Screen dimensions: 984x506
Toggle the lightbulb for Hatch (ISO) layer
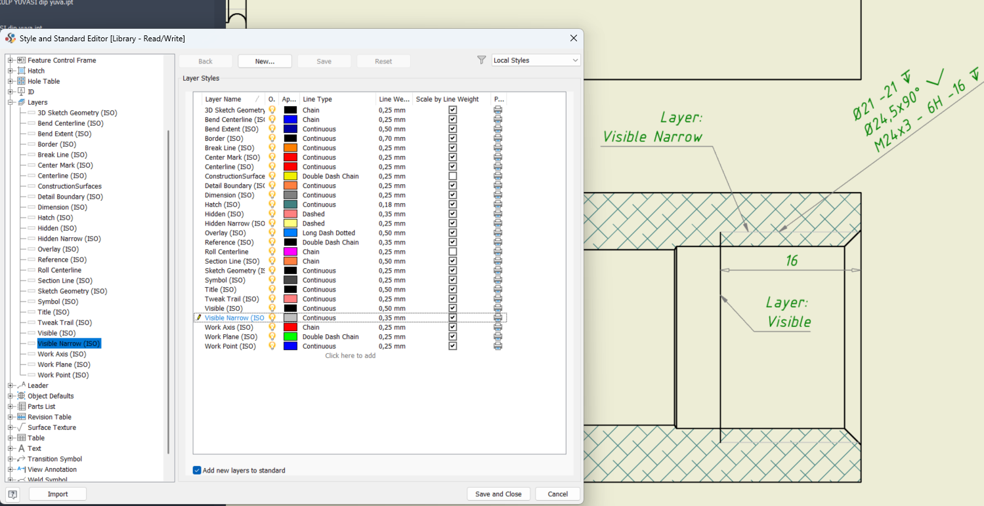[x=272, y=204]
